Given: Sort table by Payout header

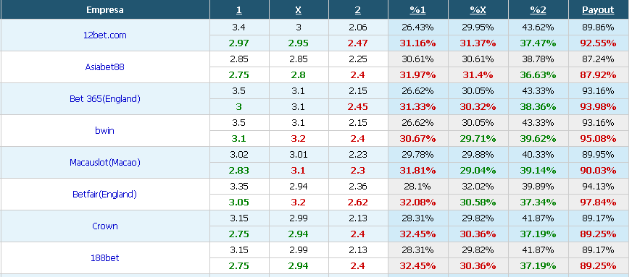Looking at the screenshot, I should (x=598, y=10).
